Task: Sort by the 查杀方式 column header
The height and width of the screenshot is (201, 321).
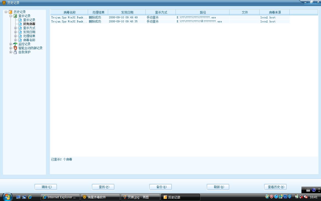Action: [161, 12]
